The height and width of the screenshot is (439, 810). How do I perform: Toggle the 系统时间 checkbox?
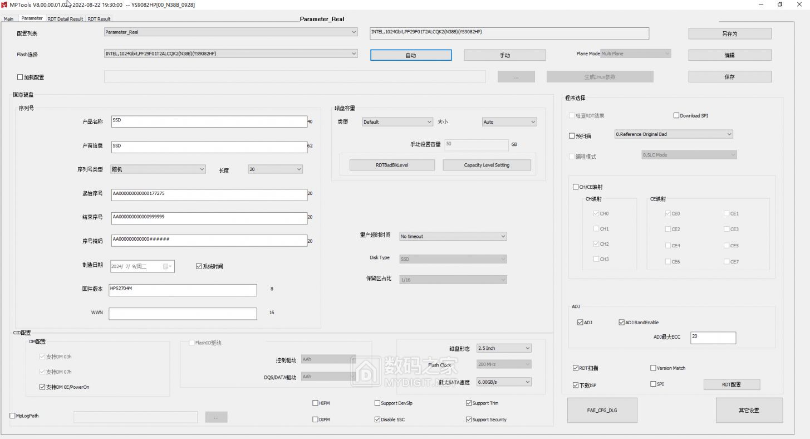(199, 266)
